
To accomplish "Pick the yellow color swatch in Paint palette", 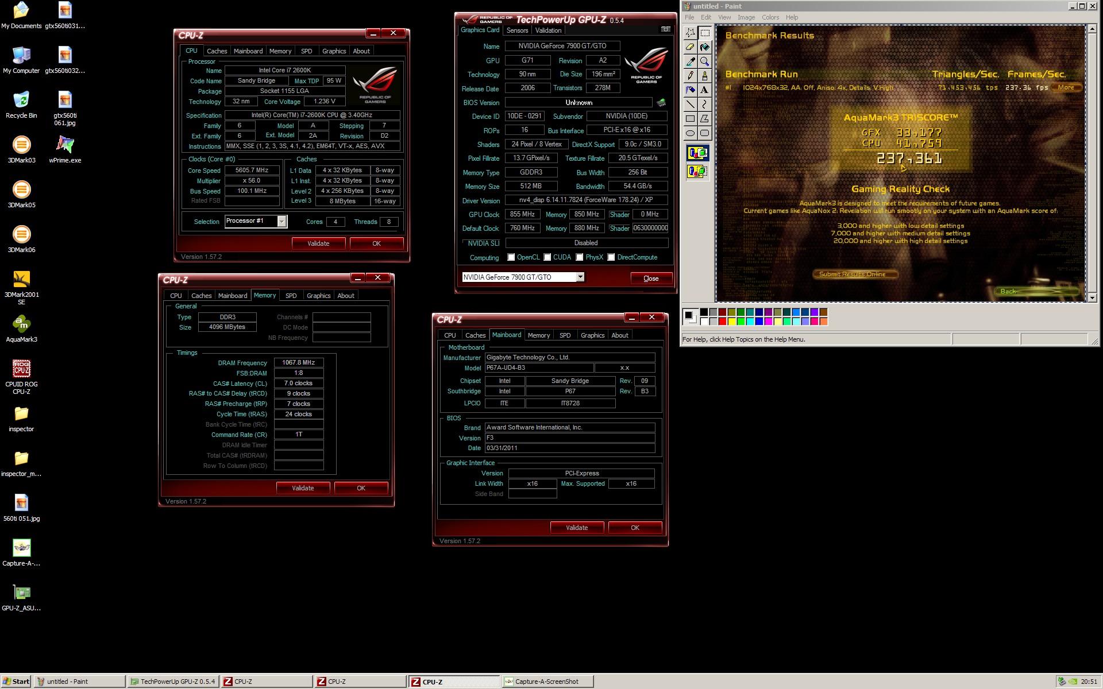I will pos(731,322).
